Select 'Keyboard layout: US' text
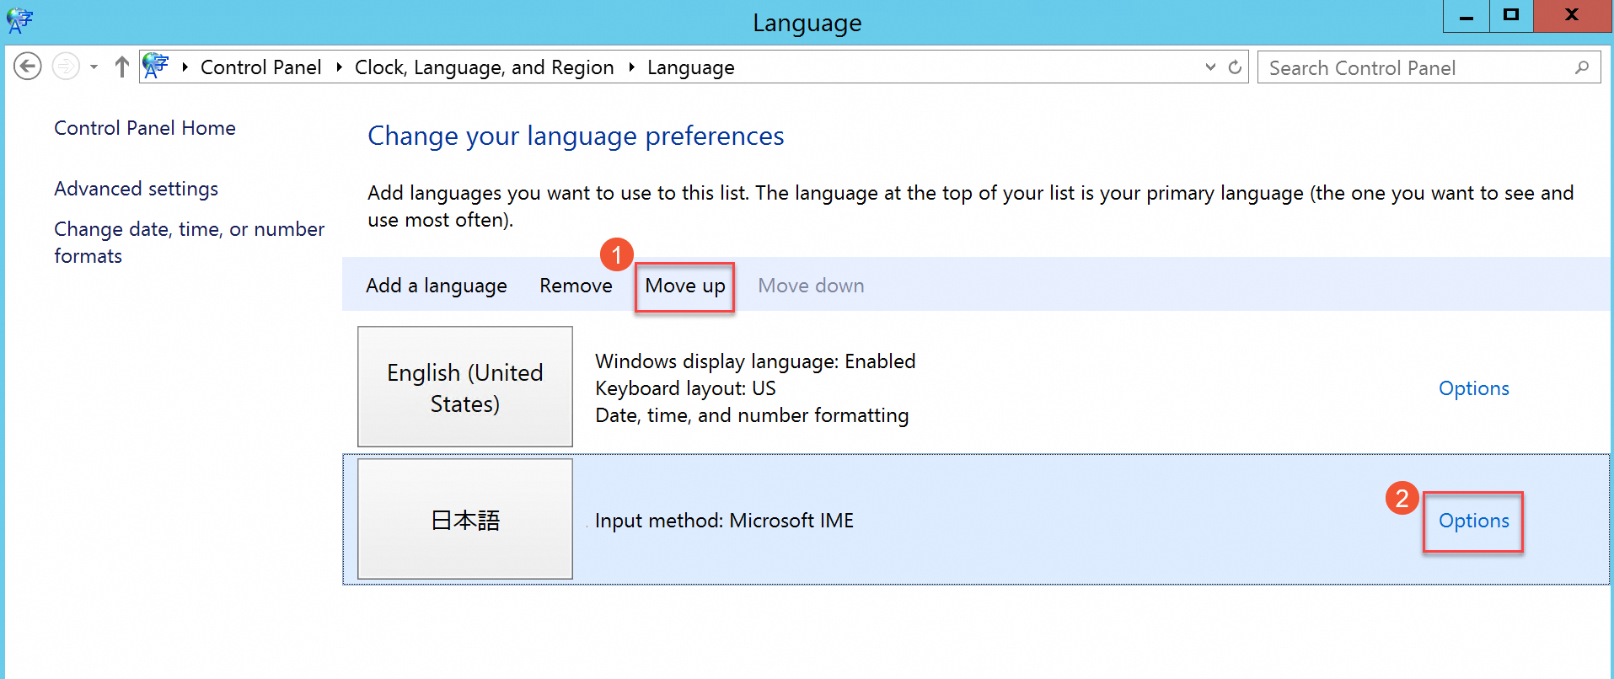Screen dimensions: 1614x679 click(685, 388)
